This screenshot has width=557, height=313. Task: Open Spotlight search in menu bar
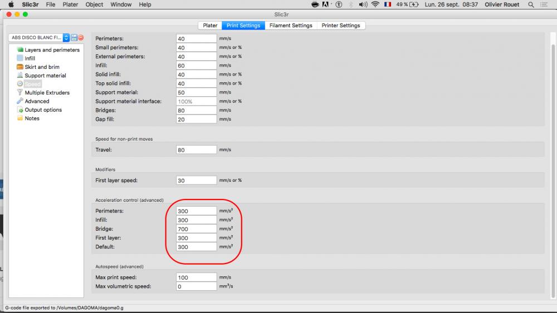[531, 4]
